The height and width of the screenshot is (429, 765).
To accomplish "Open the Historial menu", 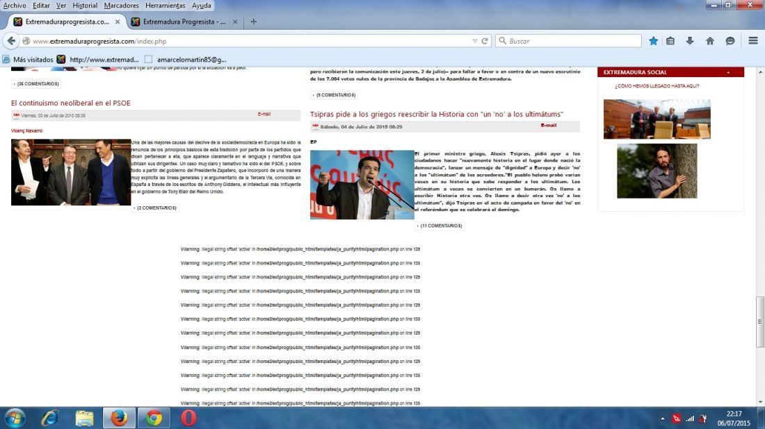I will coord(85,6).
